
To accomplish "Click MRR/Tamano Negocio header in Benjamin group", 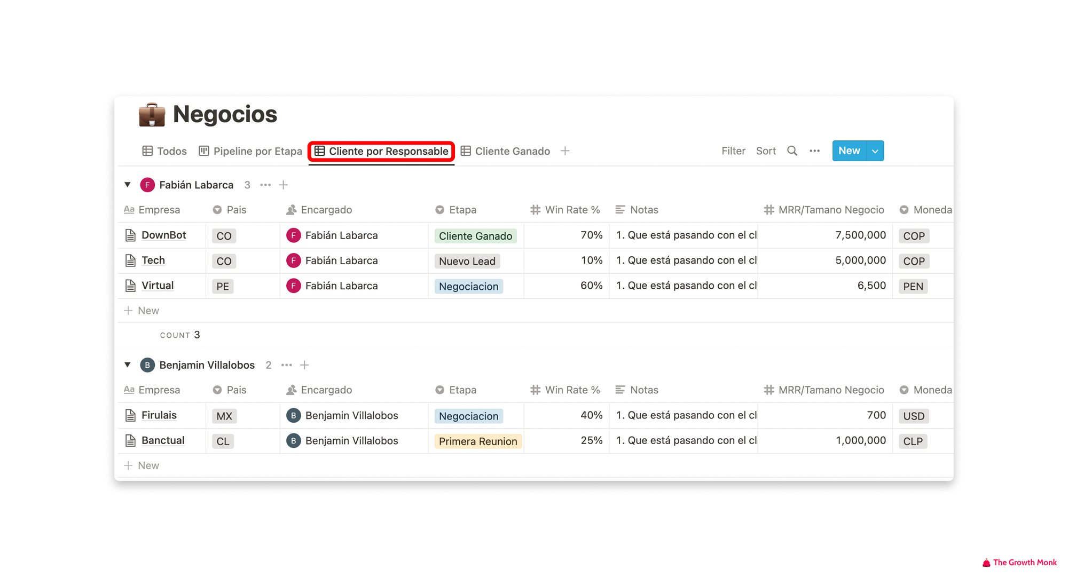I will (x=824, y=390).
